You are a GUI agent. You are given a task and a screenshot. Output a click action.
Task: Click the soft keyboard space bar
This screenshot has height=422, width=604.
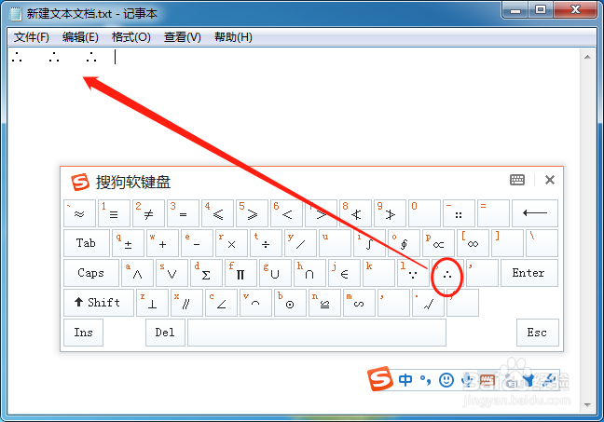click(x=317, y=333)
